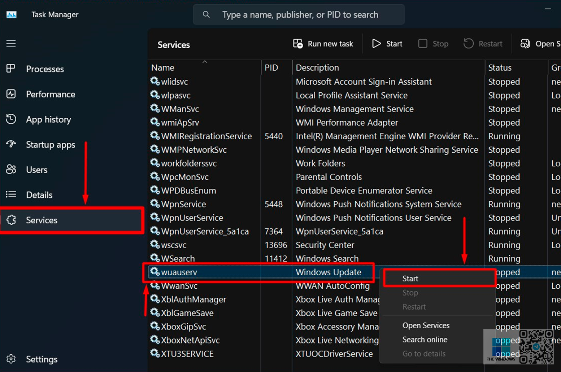The height and width of the screenshot is (372, 561).
Task: Click the Task Manager app icon
Action: (x=11, y=15)
